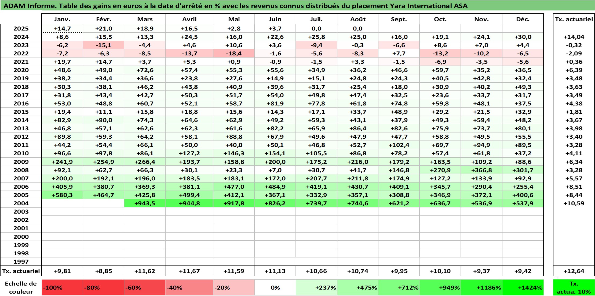Click the Juin column header
Image resolution: width=595 pixels, height=296 pixels.
click(x=275, y=19)
